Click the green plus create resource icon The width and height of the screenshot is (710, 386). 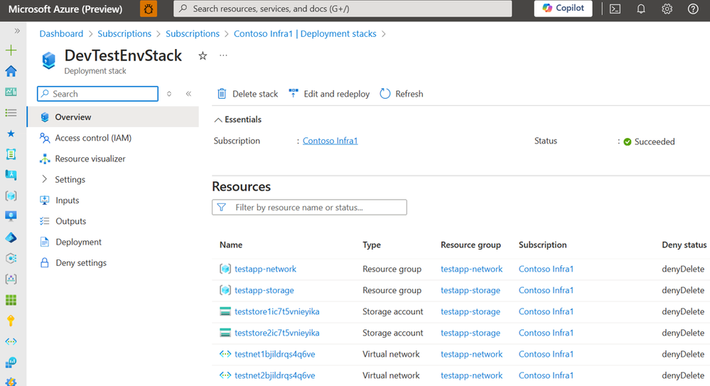click(x=11, y=50)
